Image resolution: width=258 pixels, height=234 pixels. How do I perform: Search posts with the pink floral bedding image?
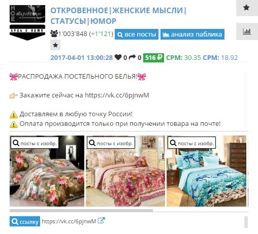point(111,143)
